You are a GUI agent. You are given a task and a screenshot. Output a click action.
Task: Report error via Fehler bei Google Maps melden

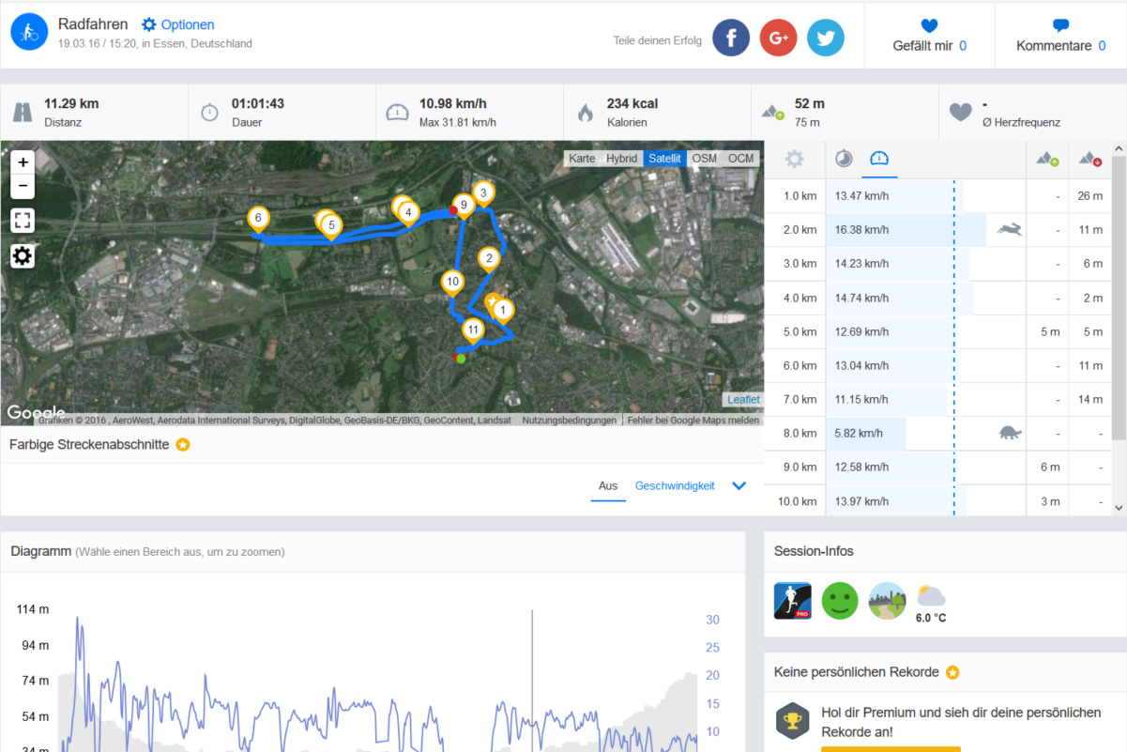tap(693, 421)
